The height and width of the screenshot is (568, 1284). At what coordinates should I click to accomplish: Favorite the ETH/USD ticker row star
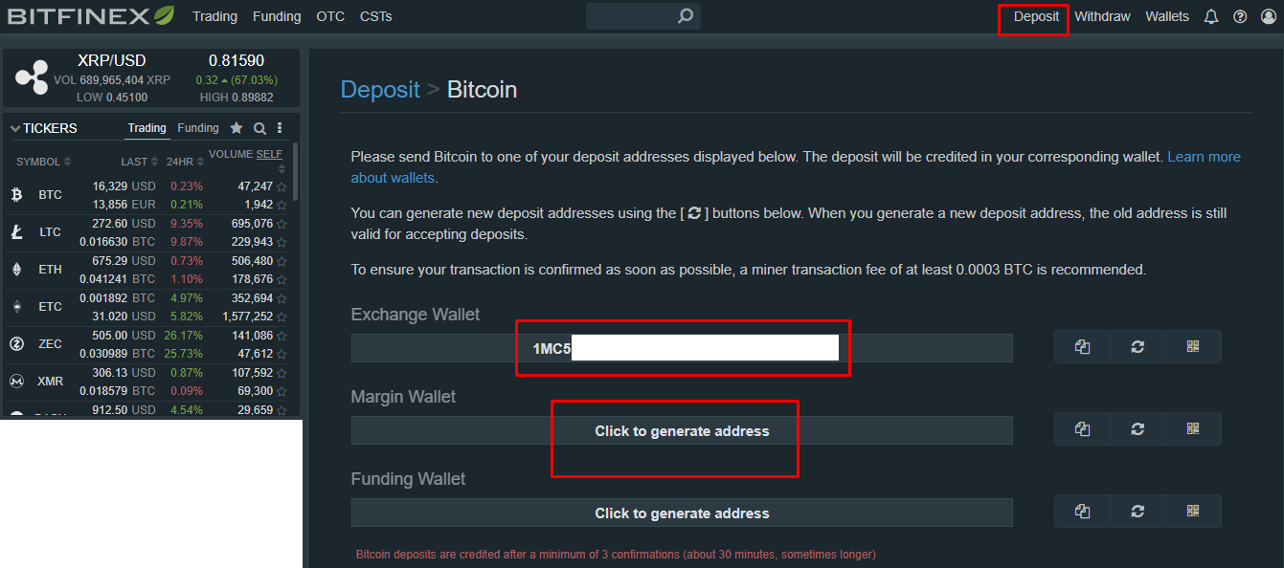282,261
